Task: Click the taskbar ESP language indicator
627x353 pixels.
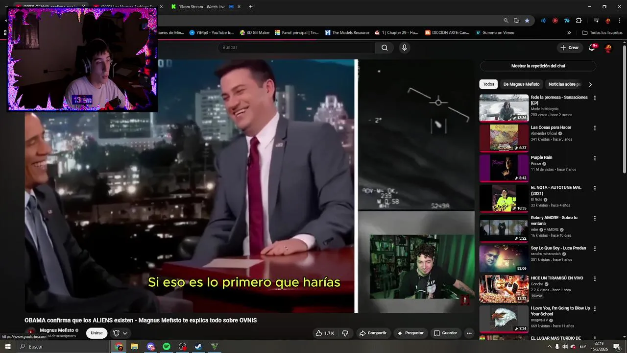Action: coord(582,347)
